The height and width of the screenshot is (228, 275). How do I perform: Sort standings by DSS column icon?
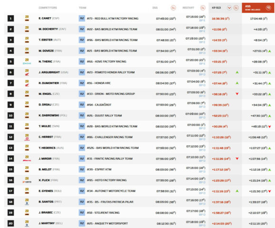pyautogui.click(x=173, y=8)
